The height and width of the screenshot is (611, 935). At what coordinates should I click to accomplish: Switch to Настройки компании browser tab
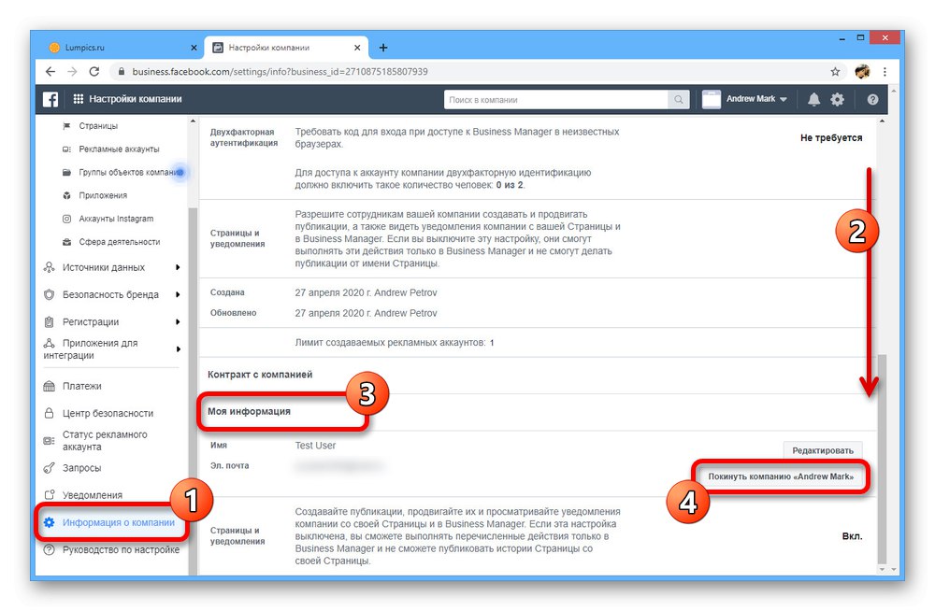[x=286, y=48]
